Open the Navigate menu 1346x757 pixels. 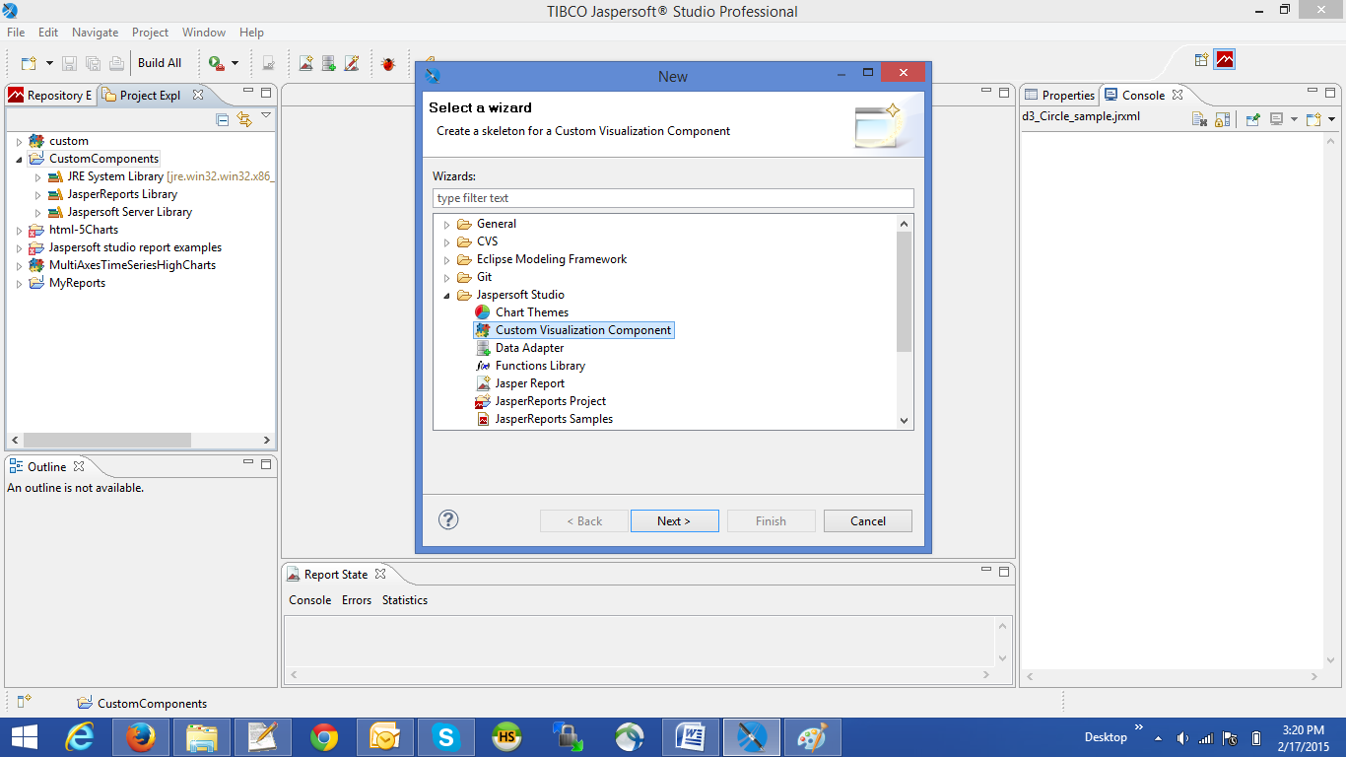click(x=95, y=33)
